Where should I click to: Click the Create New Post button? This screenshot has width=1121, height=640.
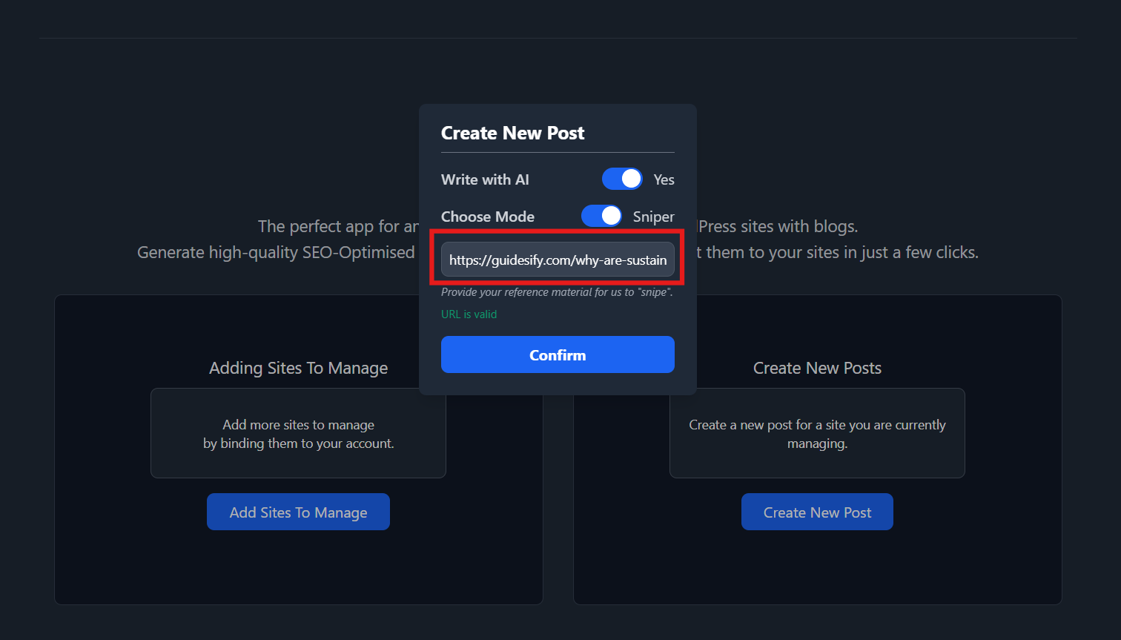coord(816,512)
